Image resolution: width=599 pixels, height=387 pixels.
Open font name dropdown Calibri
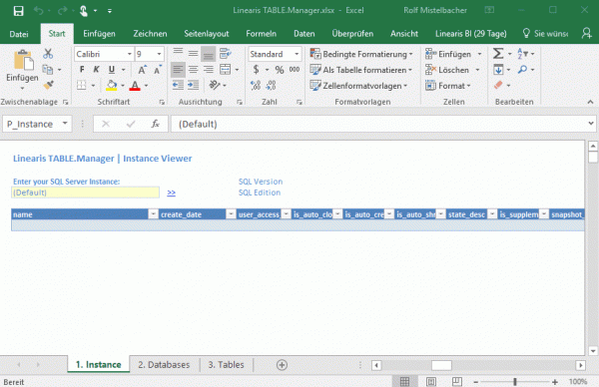[130, 54]
